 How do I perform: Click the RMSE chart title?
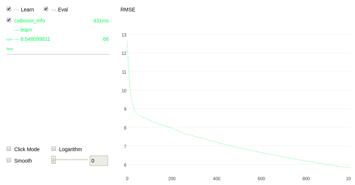[128, 10]
